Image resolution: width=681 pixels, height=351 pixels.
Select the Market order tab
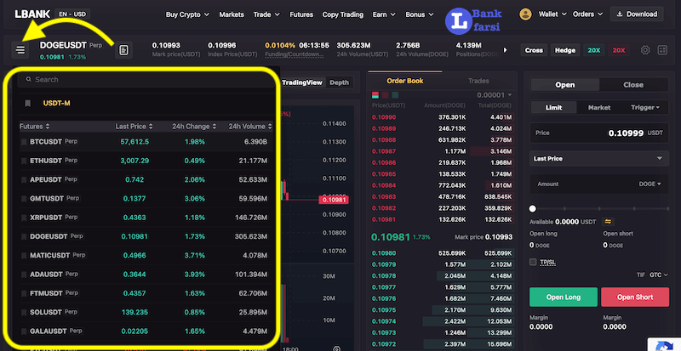point(599,108)
